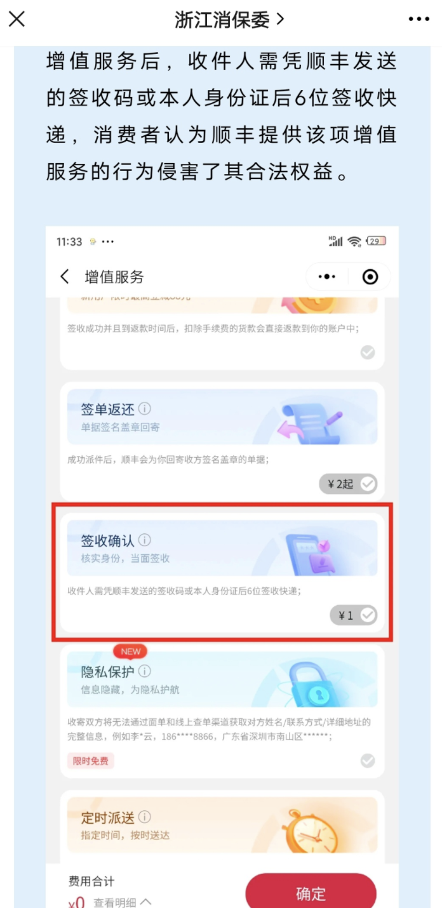This screenshot has height=908, width=442.
Task: Tap the 限时免费 tag
Action: click(x=90, y=761)
